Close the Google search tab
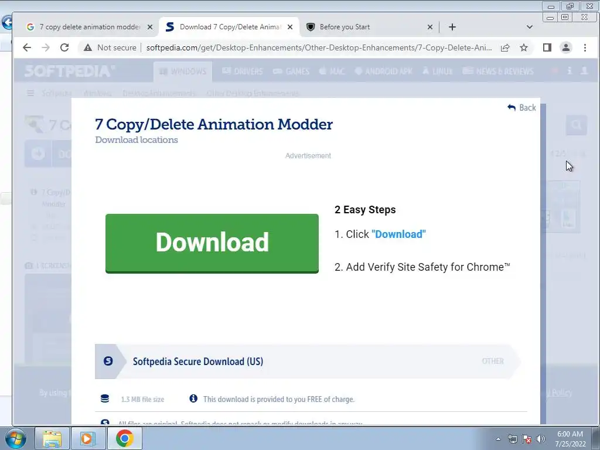This screenshot has width=600, height=450. tap(150, 27)
